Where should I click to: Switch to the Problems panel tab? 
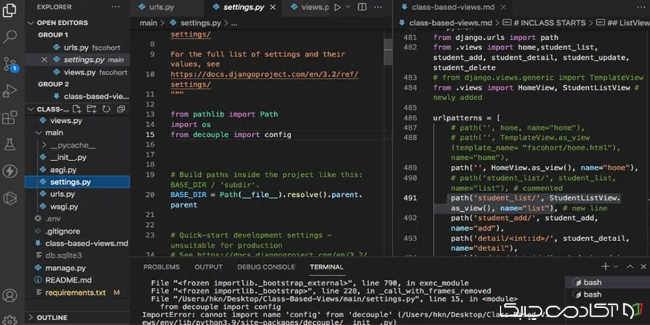161,266
